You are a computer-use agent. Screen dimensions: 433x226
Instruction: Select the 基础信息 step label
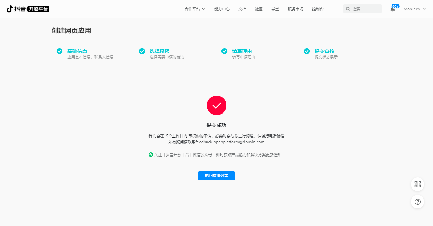click(77, 51)
